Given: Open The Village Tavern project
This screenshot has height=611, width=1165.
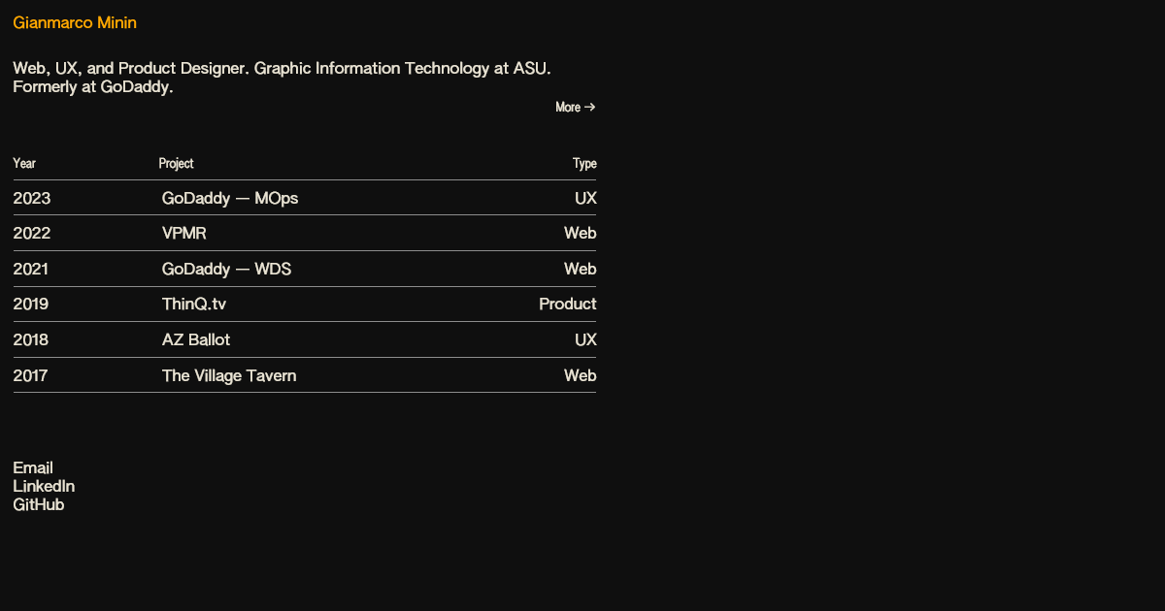Looking at the screenshot, I should 229,375.
